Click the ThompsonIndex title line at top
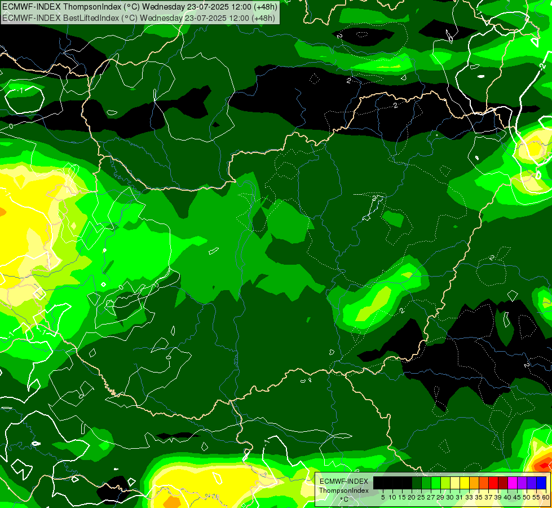 140,6
